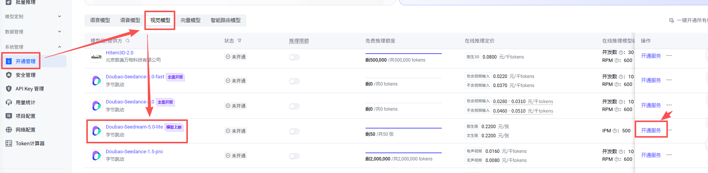Switch to the 向量模型 tab

tap(191, 20)
